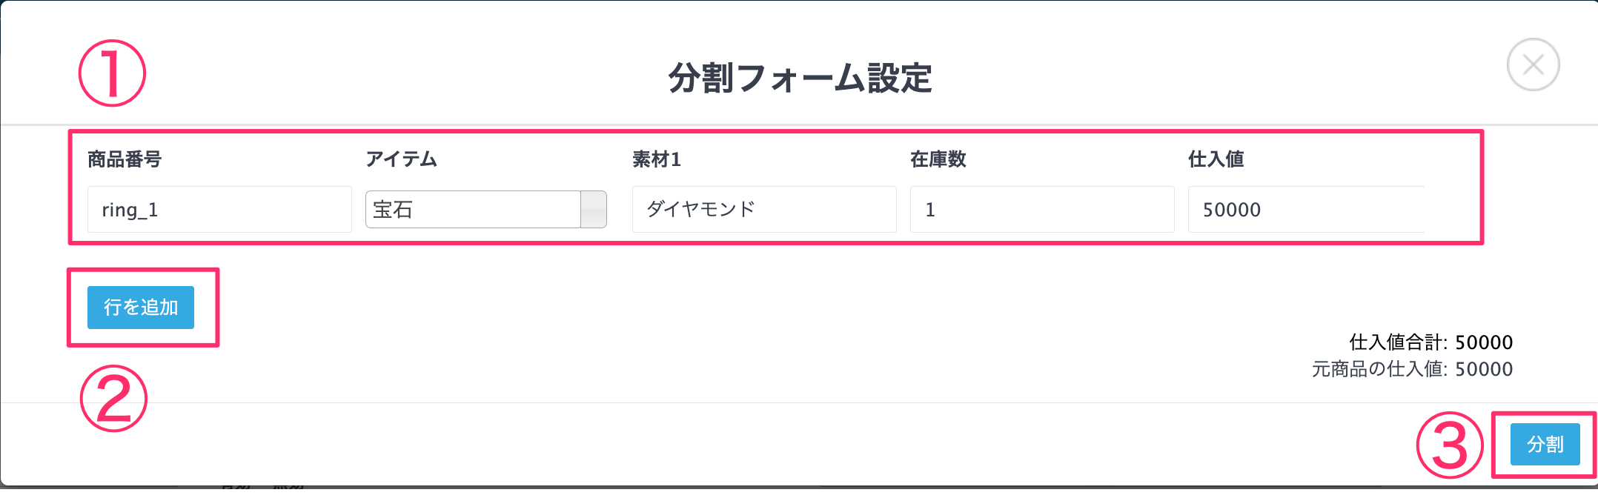
Task: Click the 行を追加 button
Action: coord(141,307)
